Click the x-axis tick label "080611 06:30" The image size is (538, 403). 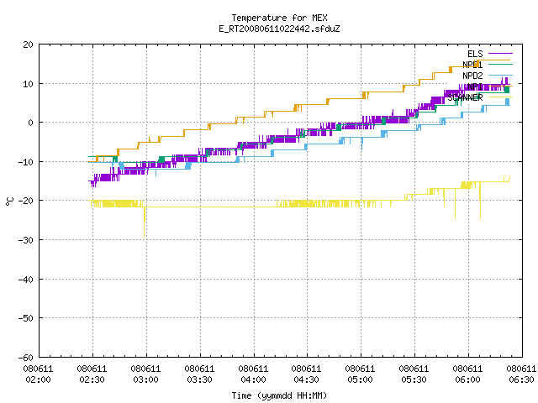click(x=521, y=374)
